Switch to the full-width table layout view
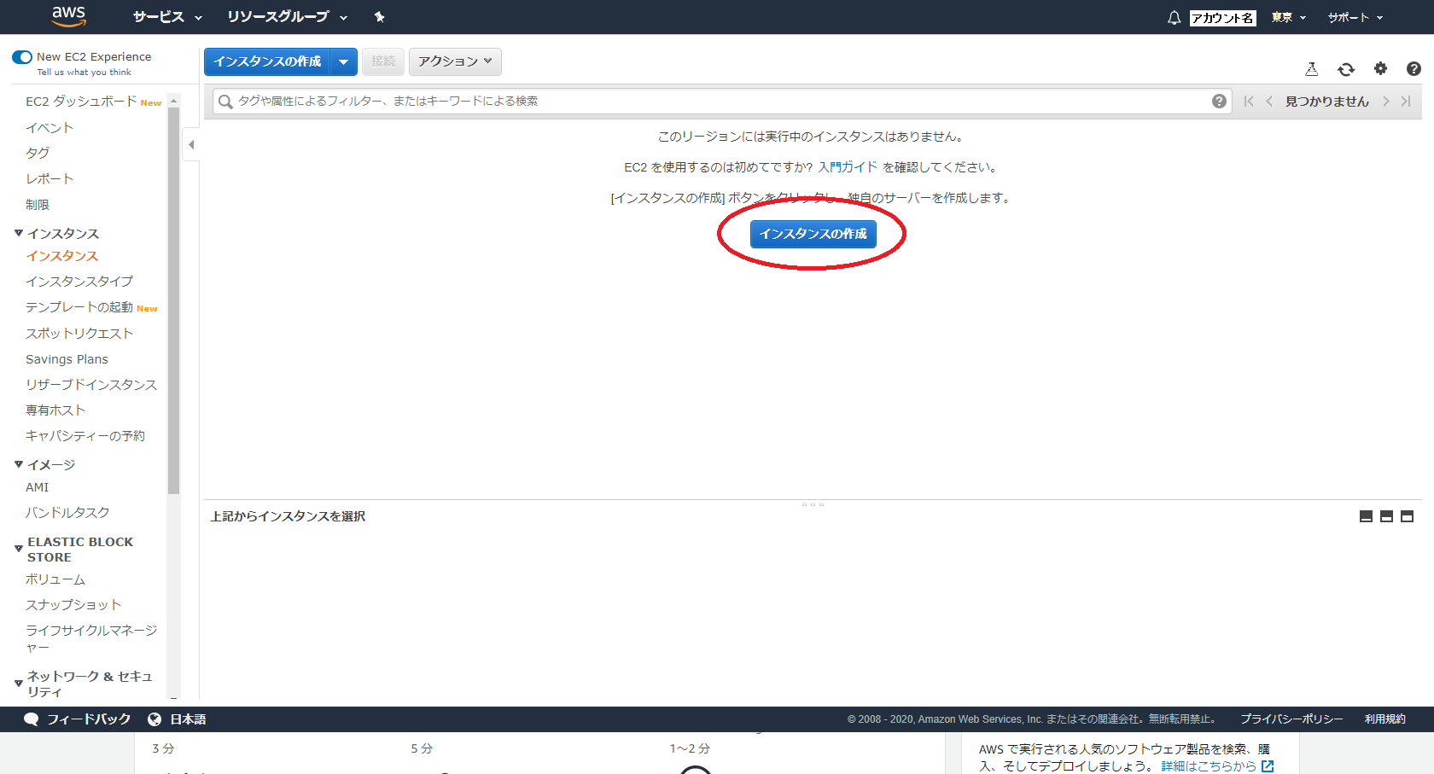Screen dimensions: 1434x774 pos(1364,515)
